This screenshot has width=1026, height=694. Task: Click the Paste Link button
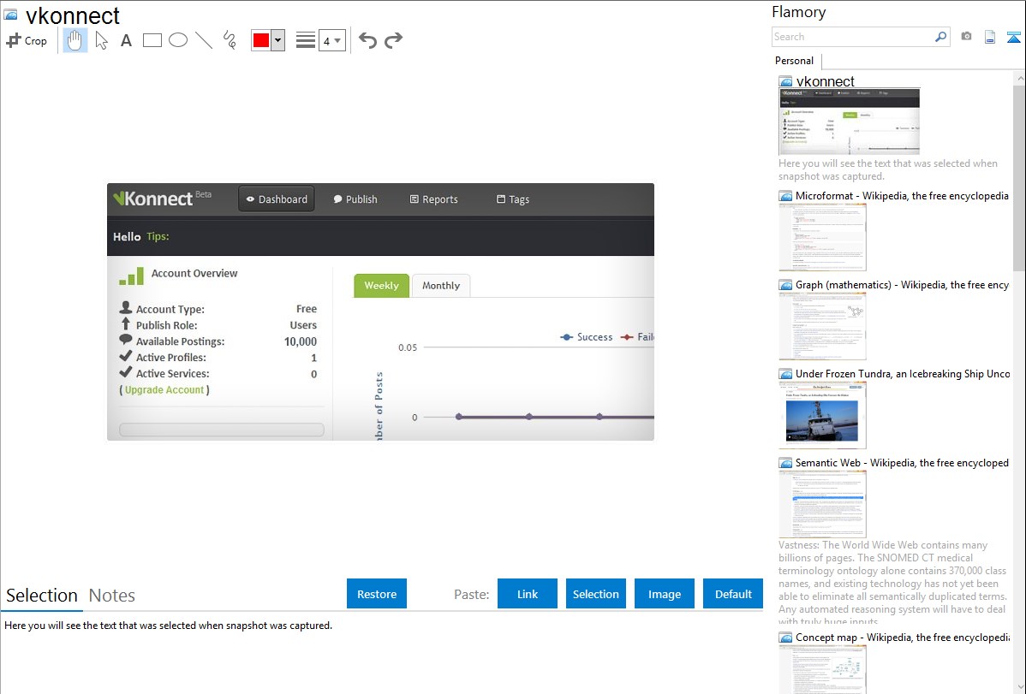pyautogui.click(x=528, y=594)
